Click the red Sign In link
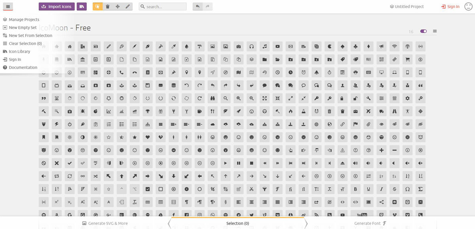 click(450, 6)
